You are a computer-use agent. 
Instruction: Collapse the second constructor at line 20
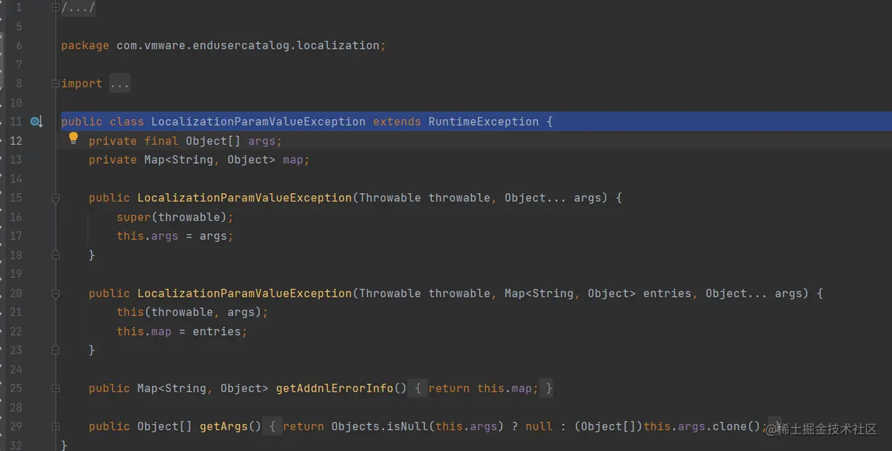[x=56, y=293]
